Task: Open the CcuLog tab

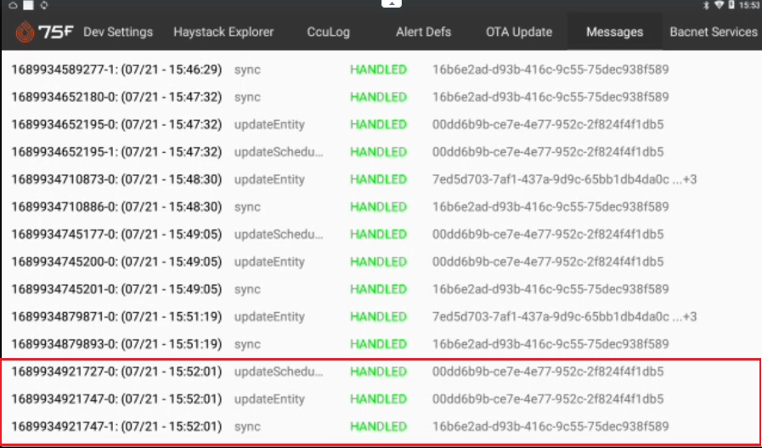Action: (329, 32)
